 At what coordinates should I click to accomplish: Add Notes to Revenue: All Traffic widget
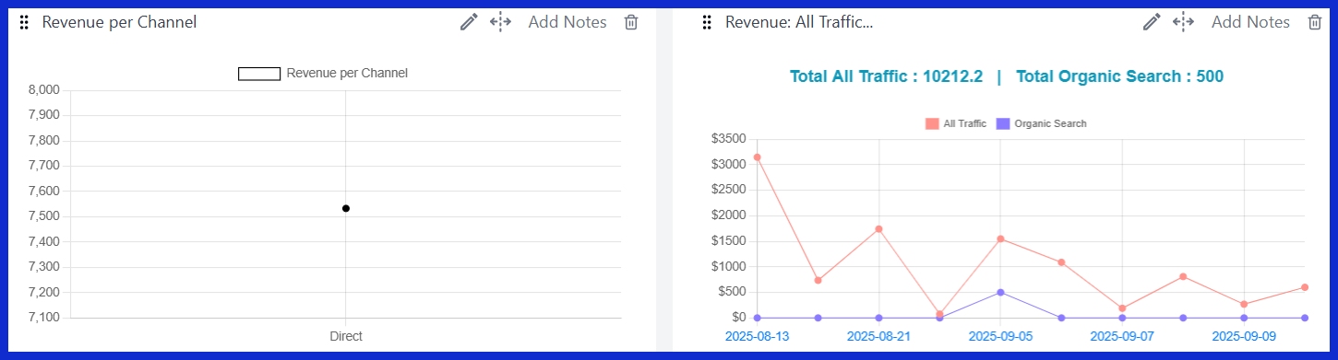coord(1250,22)
